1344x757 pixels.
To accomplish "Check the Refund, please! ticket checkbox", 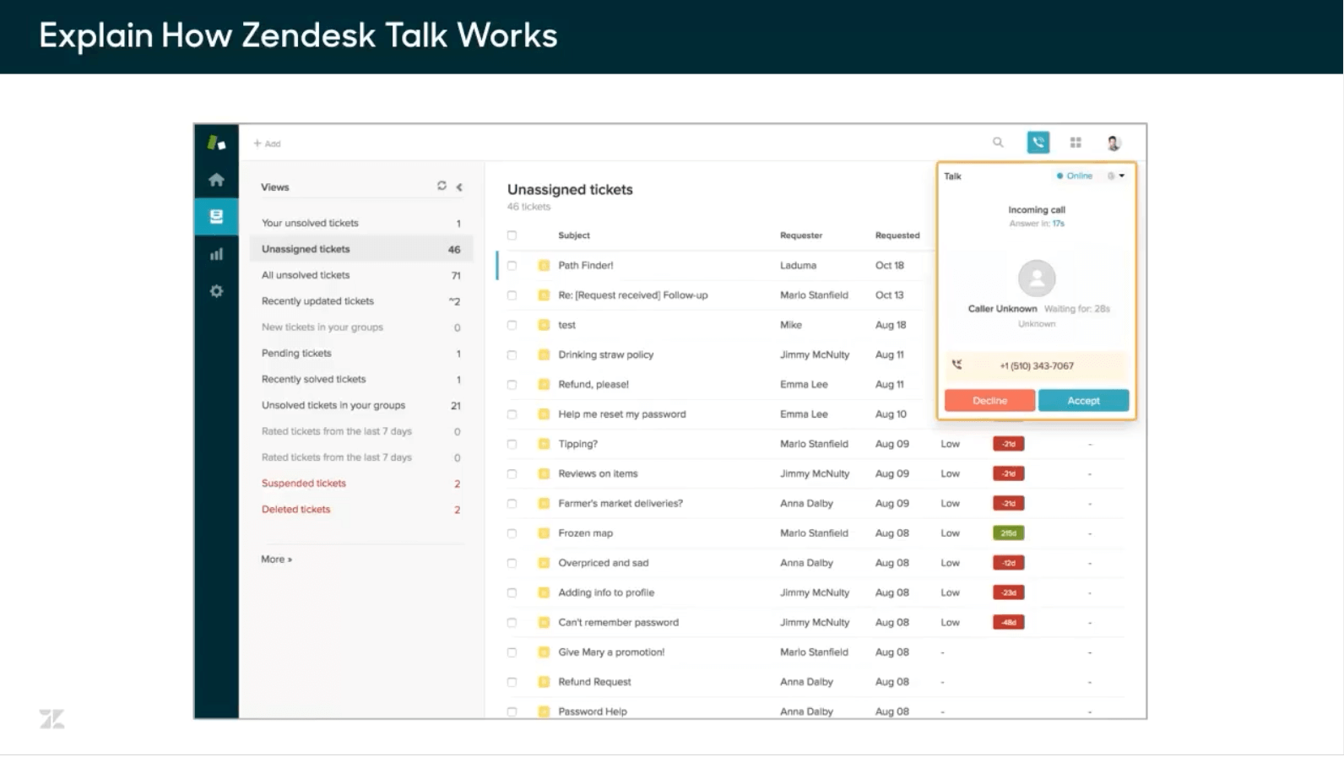I will tap(512, 384).
